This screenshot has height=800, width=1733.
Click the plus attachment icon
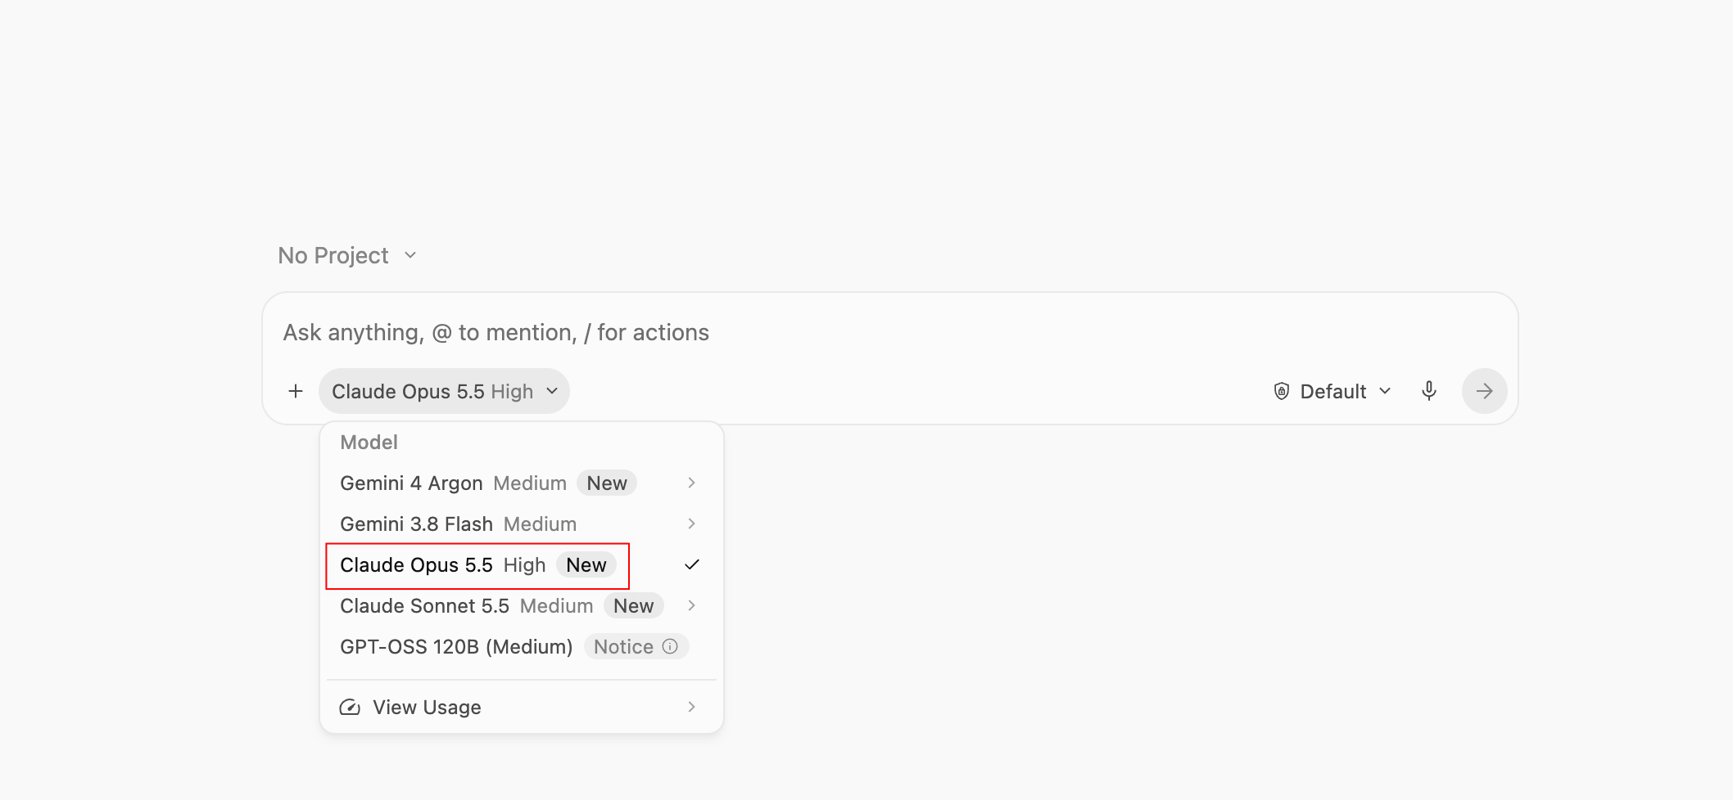[x=296, y=391]
